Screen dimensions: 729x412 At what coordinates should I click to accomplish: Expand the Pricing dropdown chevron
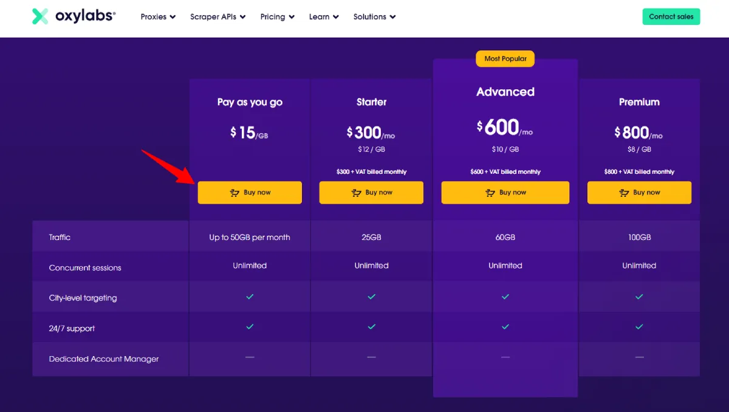coord(292,17)
